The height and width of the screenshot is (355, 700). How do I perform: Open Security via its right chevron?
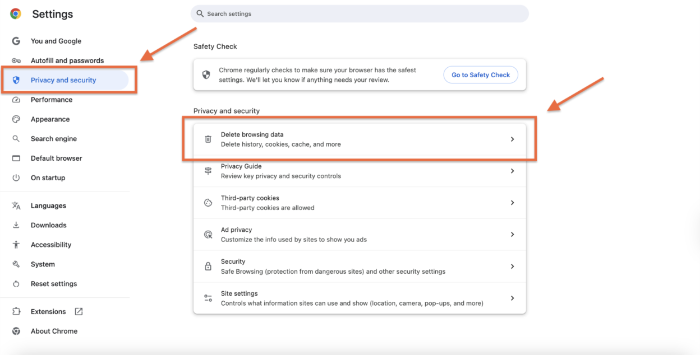coord(512,267)
